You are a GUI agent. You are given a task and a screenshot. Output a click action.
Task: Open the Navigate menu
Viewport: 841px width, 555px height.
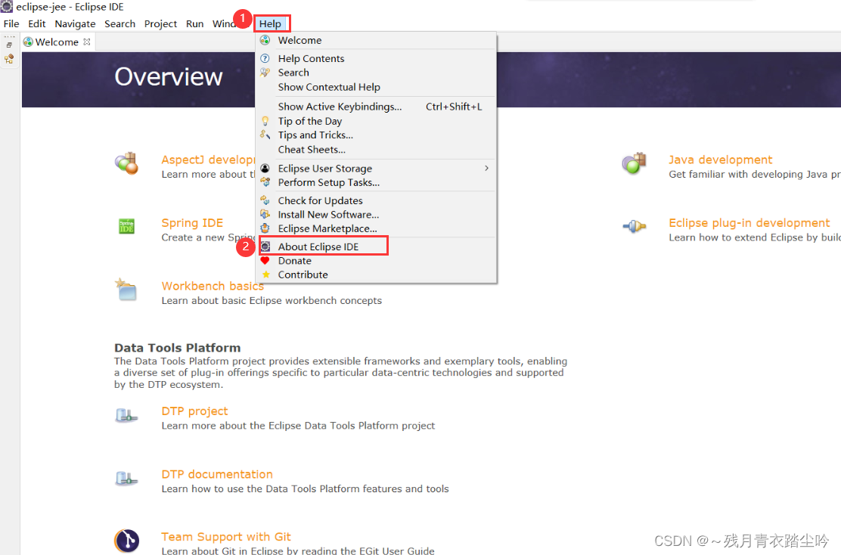coord(75,23)
